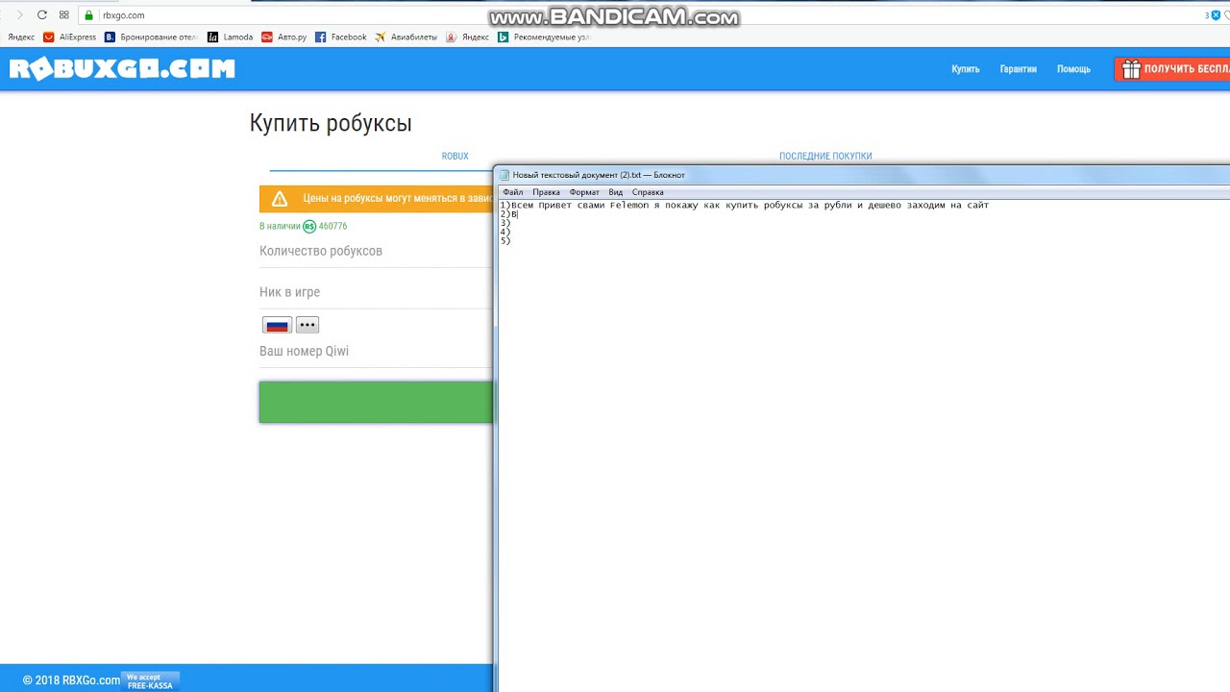
Task: Click the FREE-KASSA badge in footer
Action: tap(150, 681)
